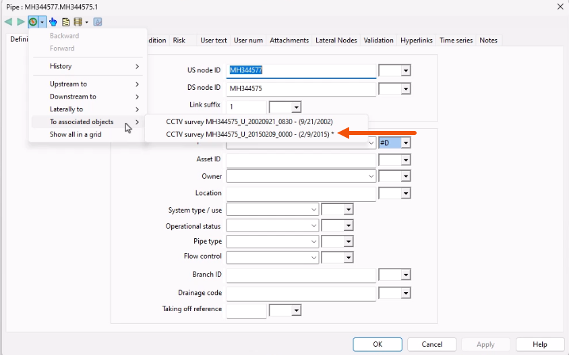The image size is (569, 355).
Task: Click the Cancel button
Action: 431,344
